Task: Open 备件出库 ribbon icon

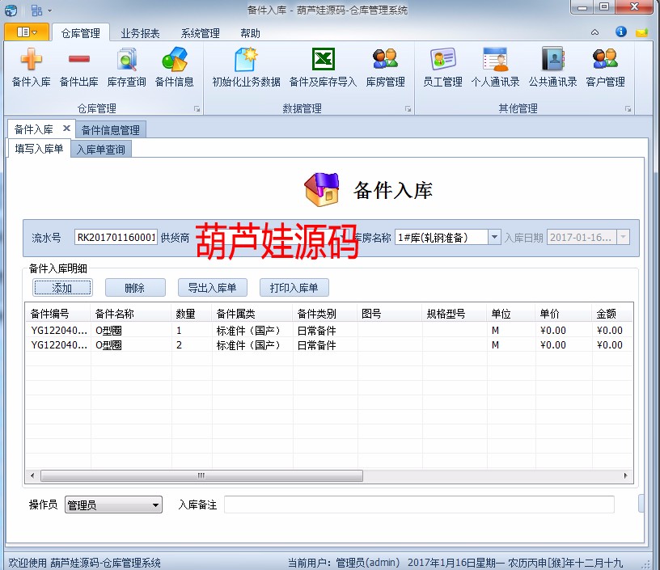Action: pos(78,68)
